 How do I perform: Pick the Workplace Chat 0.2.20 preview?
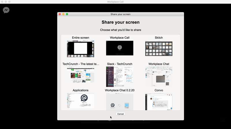[120, 102]
